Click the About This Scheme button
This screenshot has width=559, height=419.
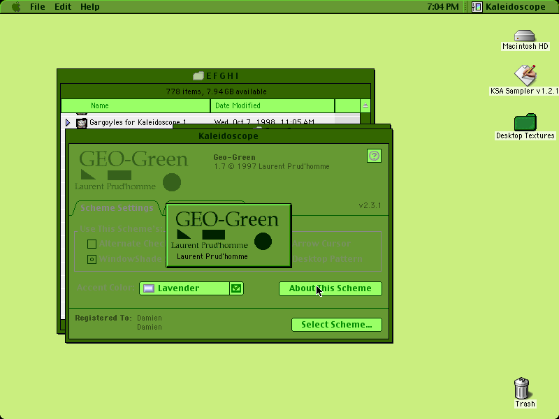[330, 288]
